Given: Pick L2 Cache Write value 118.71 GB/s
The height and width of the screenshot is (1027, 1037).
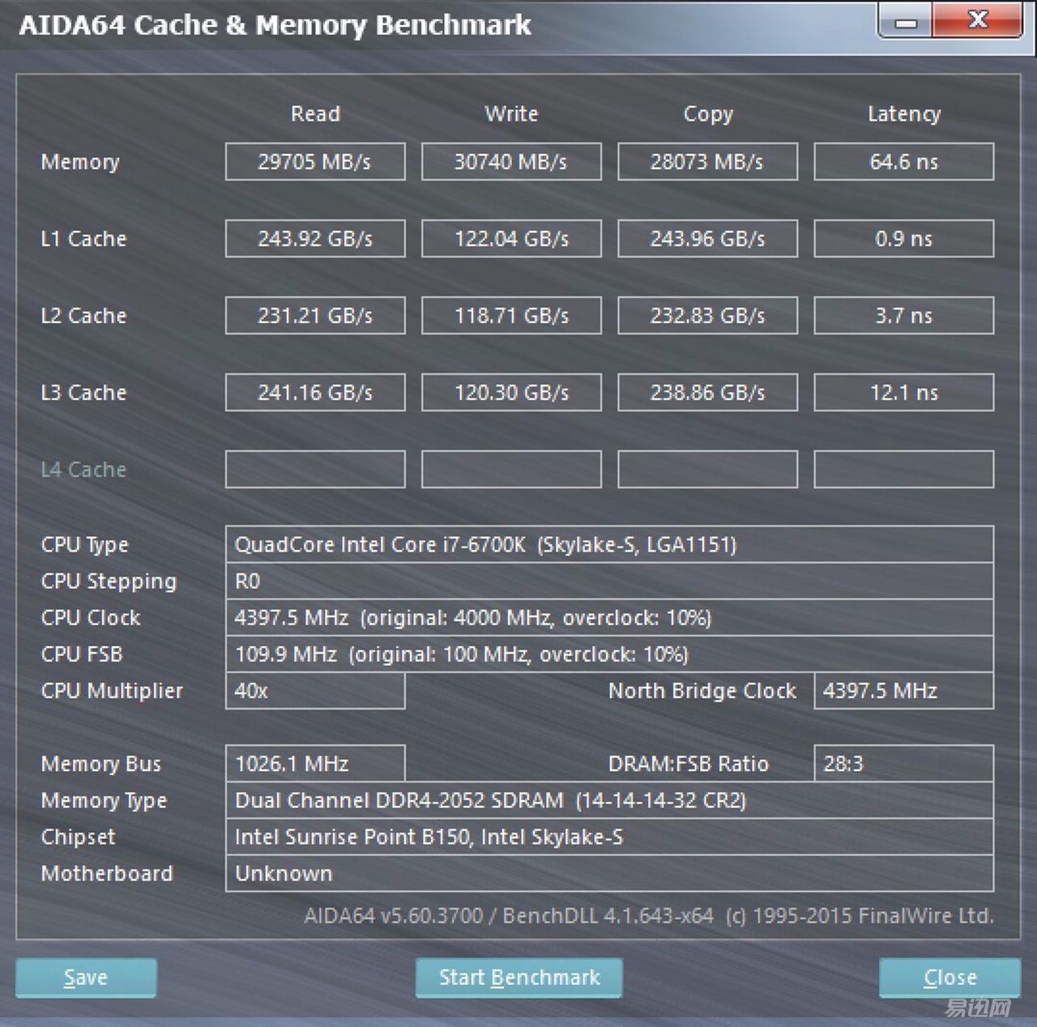Looking at the screenshot, I should 511,316.
